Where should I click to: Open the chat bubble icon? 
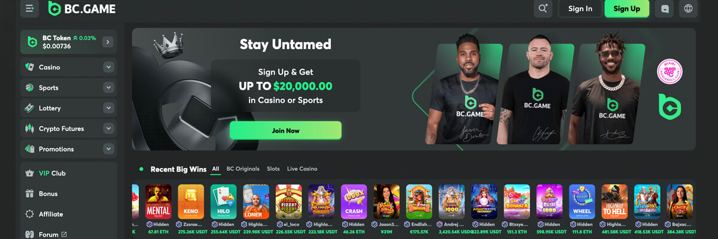(665, 8)
